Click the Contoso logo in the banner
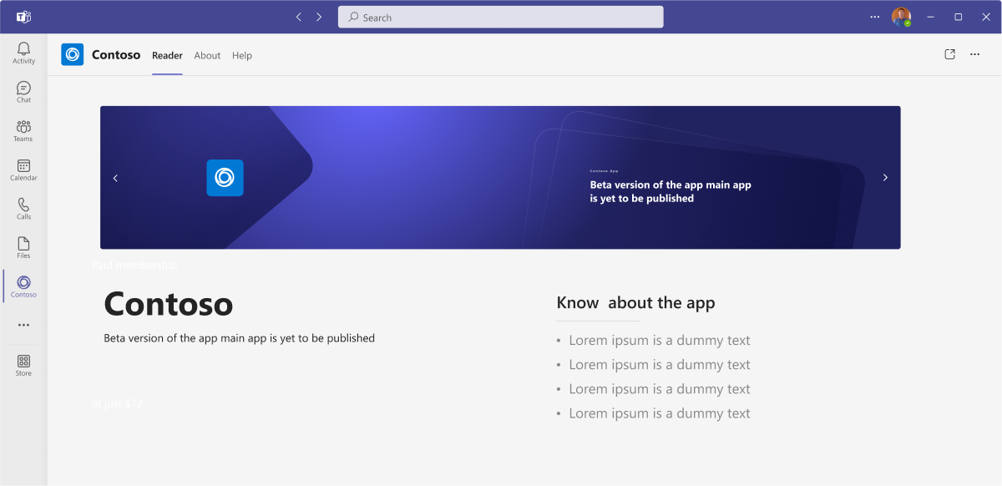Viewport: 1002px width, 486px height. tap(225, 178)
